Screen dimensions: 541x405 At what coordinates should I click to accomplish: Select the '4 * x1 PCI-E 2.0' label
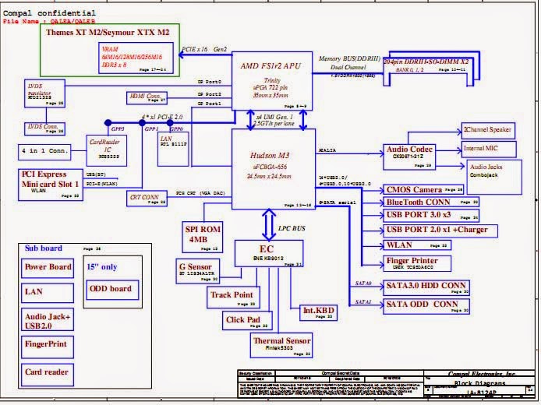click(162, 117)
